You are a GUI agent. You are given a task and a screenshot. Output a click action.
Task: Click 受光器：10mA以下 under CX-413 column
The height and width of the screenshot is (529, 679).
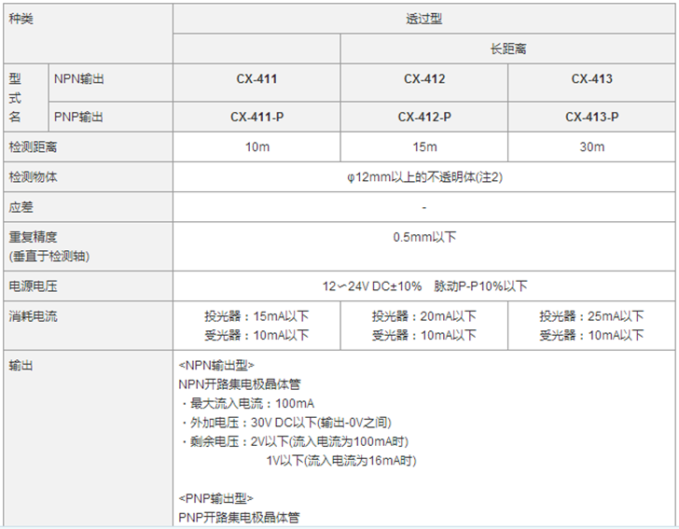[x=591, y=335]
